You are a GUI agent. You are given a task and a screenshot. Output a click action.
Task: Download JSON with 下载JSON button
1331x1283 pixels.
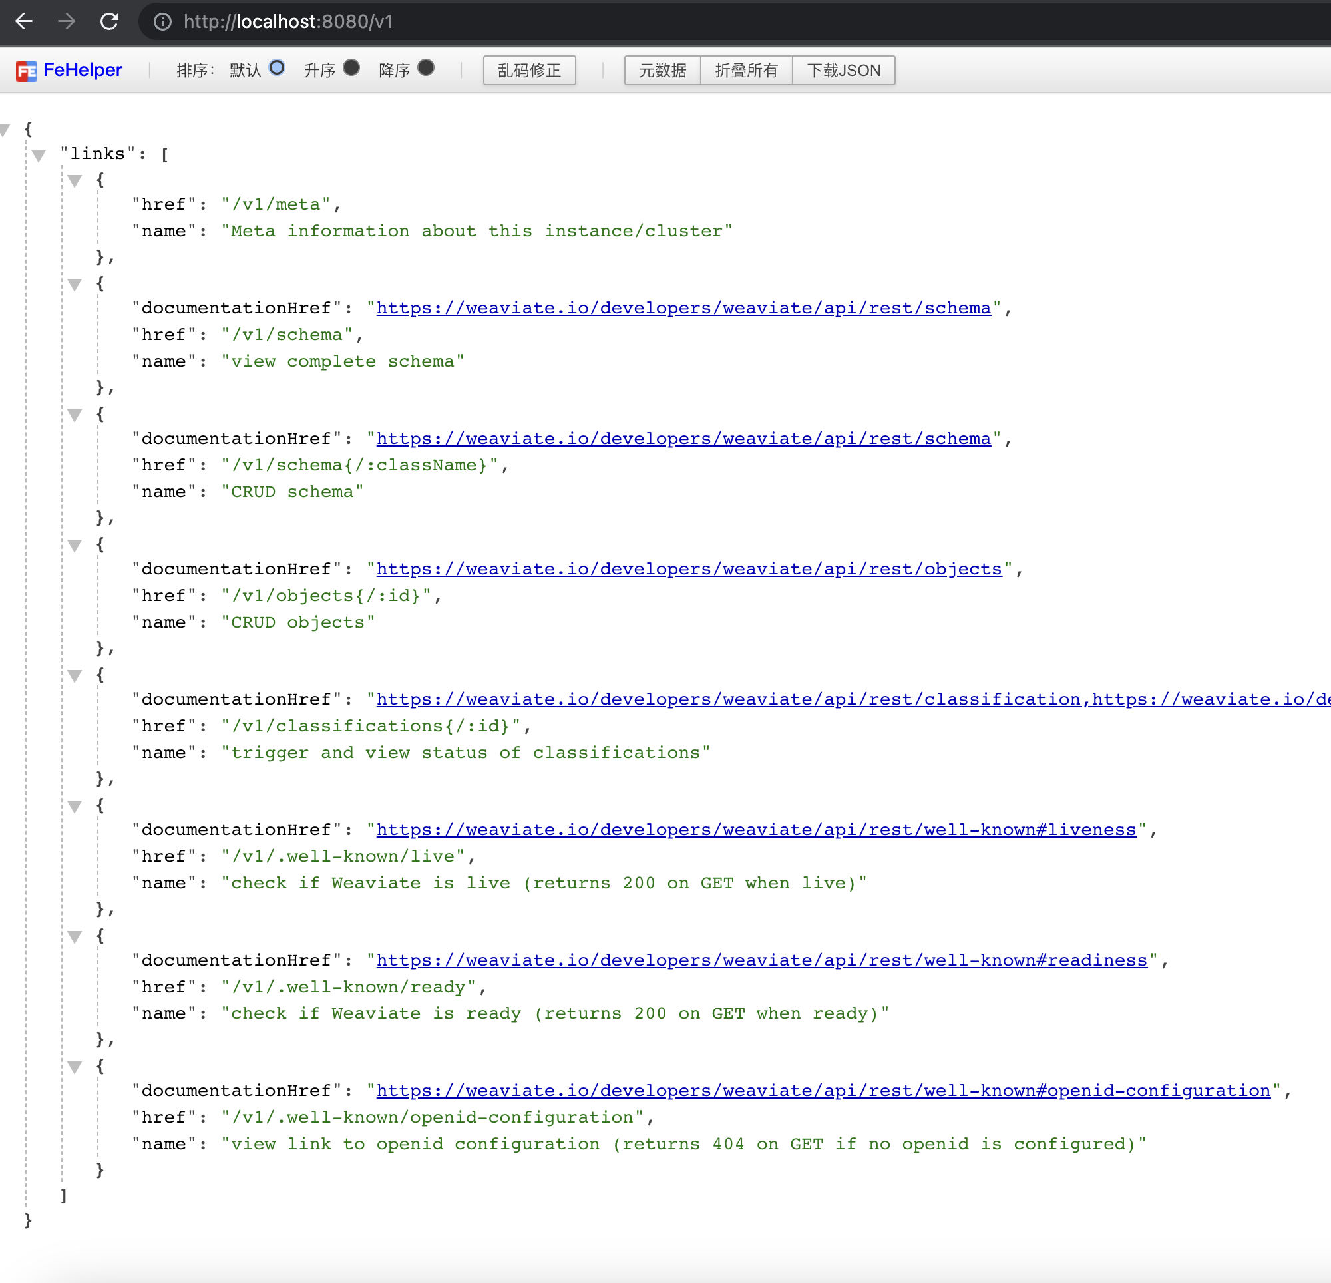(x=843, y=70)
